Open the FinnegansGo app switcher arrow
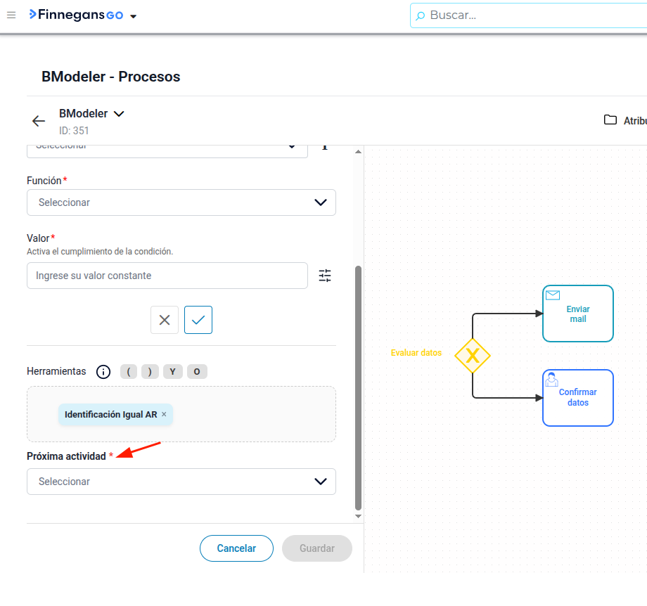The image size is (647, 606). click(134, 16)
